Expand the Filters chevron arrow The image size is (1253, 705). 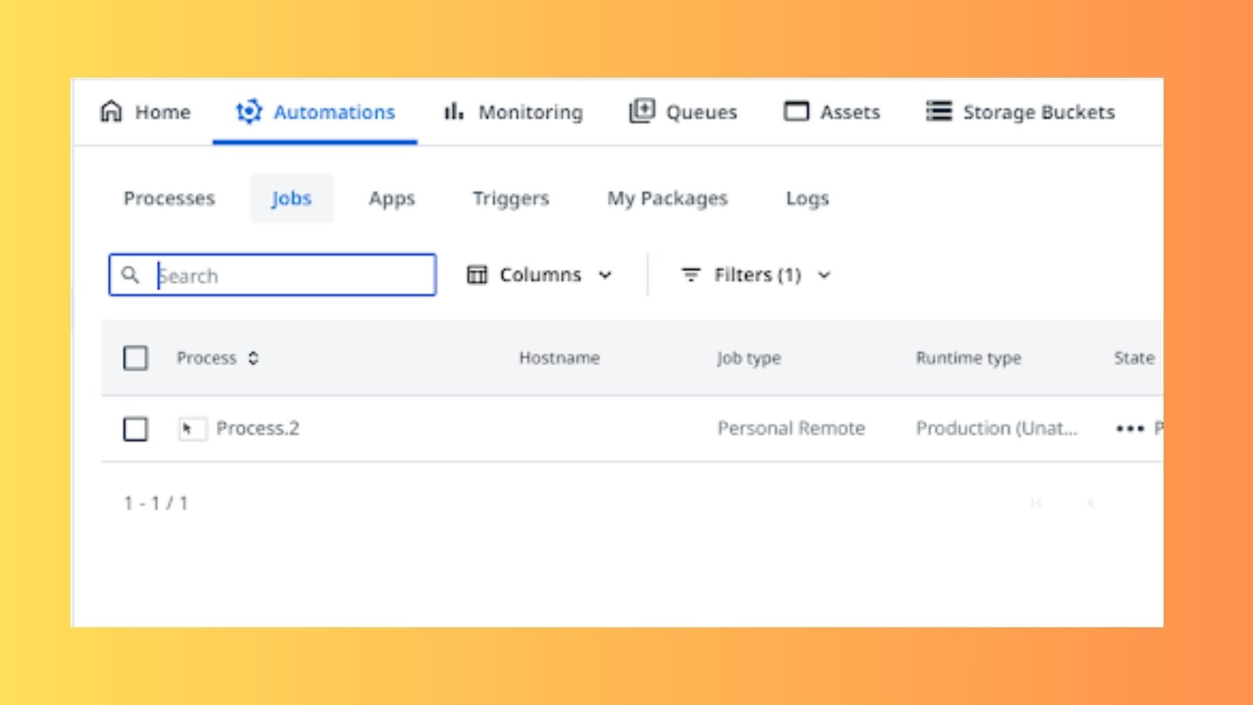(x=824, y=275)
